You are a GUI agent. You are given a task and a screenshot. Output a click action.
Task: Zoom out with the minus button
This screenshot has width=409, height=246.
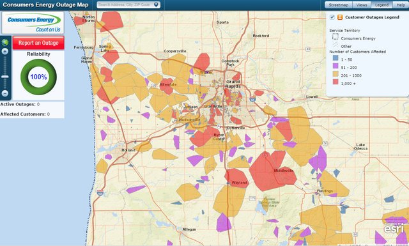tap(5, 93)
